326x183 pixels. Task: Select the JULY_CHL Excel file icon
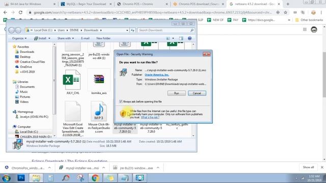click(72, 80)
